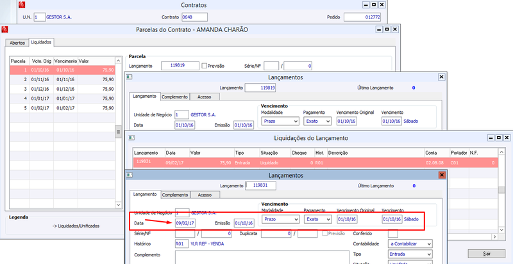
Task: Open the Tipo dropdown set to Entrada
Action: [x=410, y=254]
